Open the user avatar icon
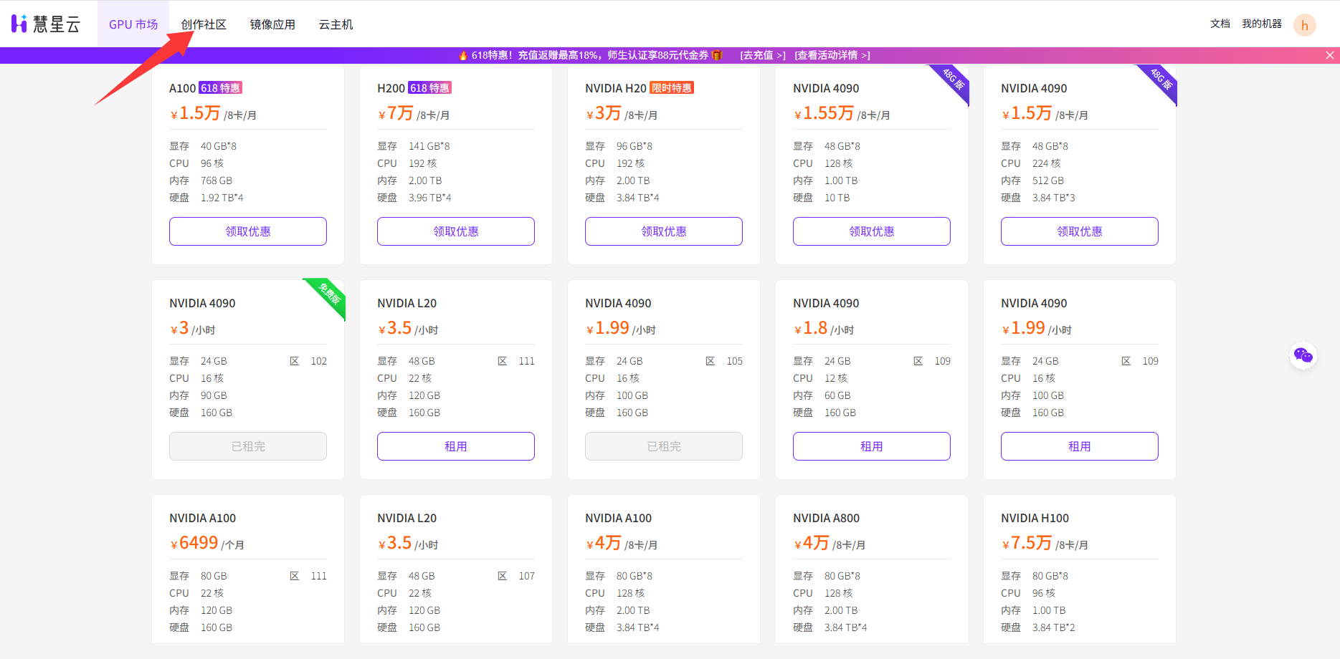 1304,25
